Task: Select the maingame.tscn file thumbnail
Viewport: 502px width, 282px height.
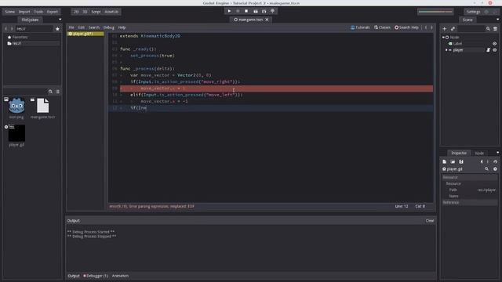Action: coord(42,106)
